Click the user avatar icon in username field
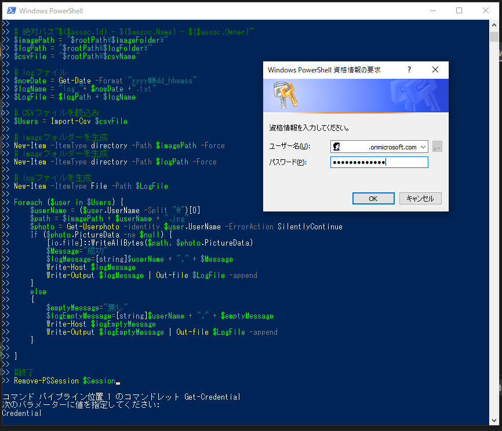Viewport: 502px width, 431px height. coord(336,147)
